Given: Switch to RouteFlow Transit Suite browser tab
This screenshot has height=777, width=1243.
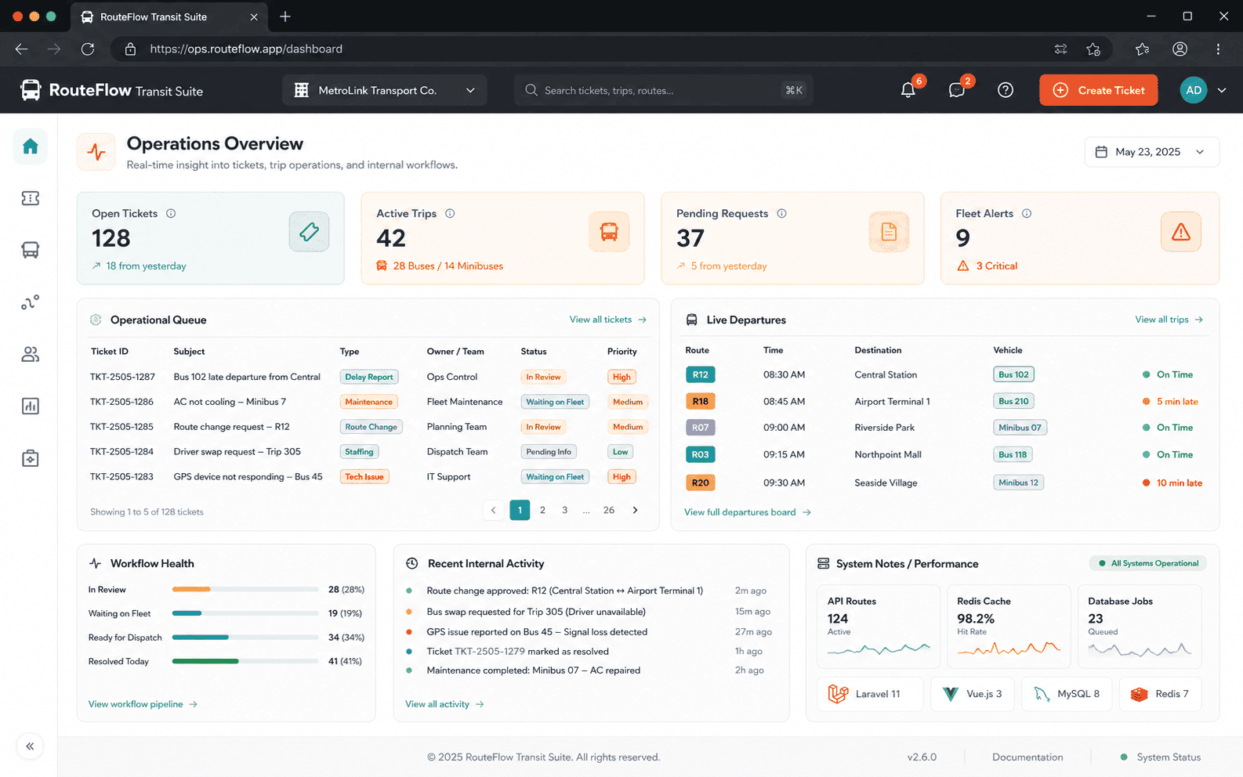Looking at the screenshot, I should click(169, 16).
